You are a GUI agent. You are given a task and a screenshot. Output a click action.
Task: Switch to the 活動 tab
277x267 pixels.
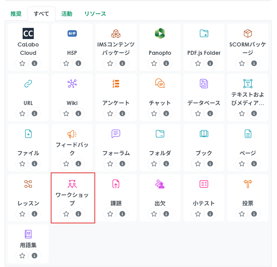(67, 14)
